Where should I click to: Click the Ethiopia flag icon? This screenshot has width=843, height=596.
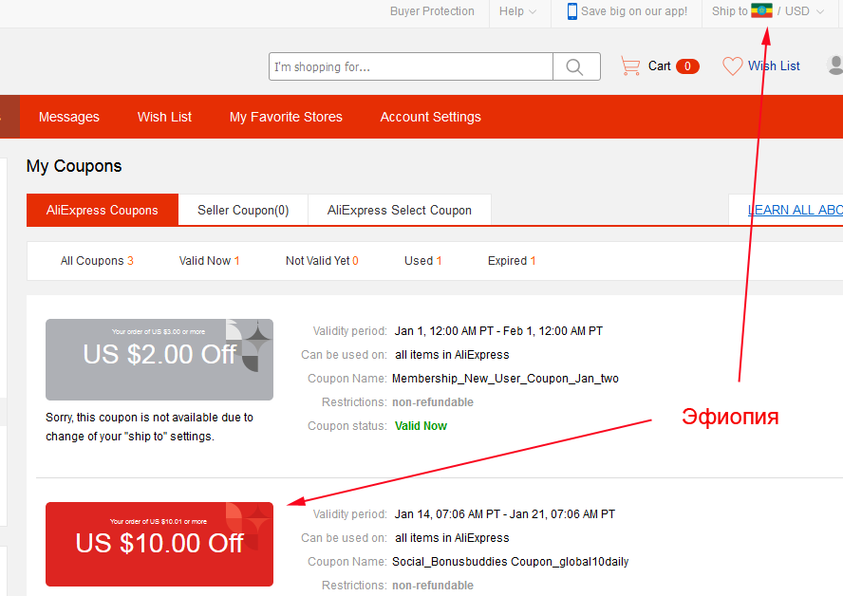click(761, 10)
